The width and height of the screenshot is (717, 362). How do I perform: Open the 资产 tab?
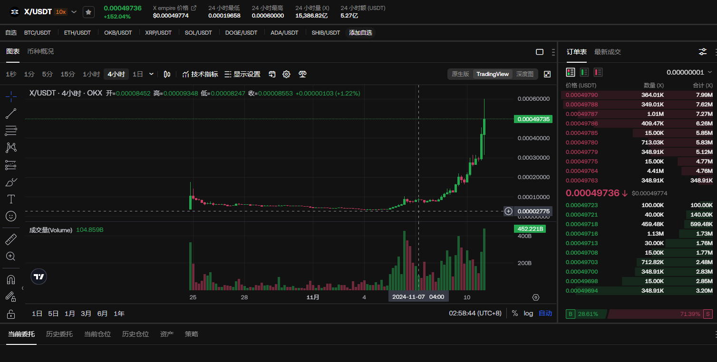click(x=167, y=334)
